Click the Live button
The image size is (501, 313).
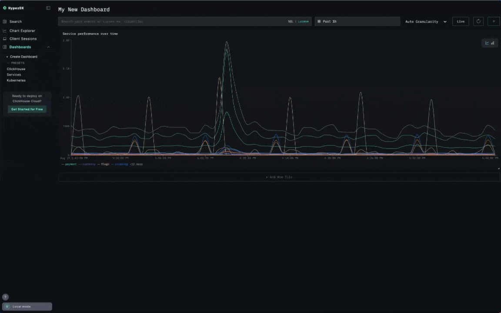pyautogui.click(x=461, y=21)
